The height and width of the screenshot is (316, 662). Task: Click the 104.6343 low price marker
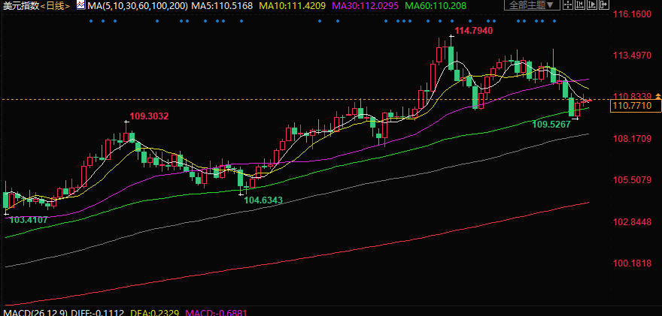click(x=263, y=200)
